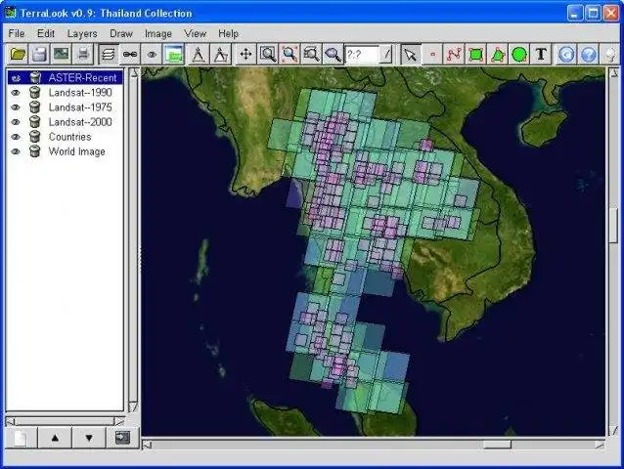Maximize the TerraLook window
The height and width of the screenshot is (469, 624).
pyautogui.click(x=593, y=13)
